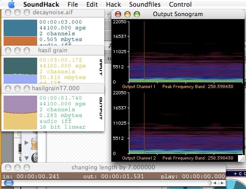This screenshot has height=189, width=246.
Task: Click the down-pointing triangle in background window
Action: coord(26,158)
